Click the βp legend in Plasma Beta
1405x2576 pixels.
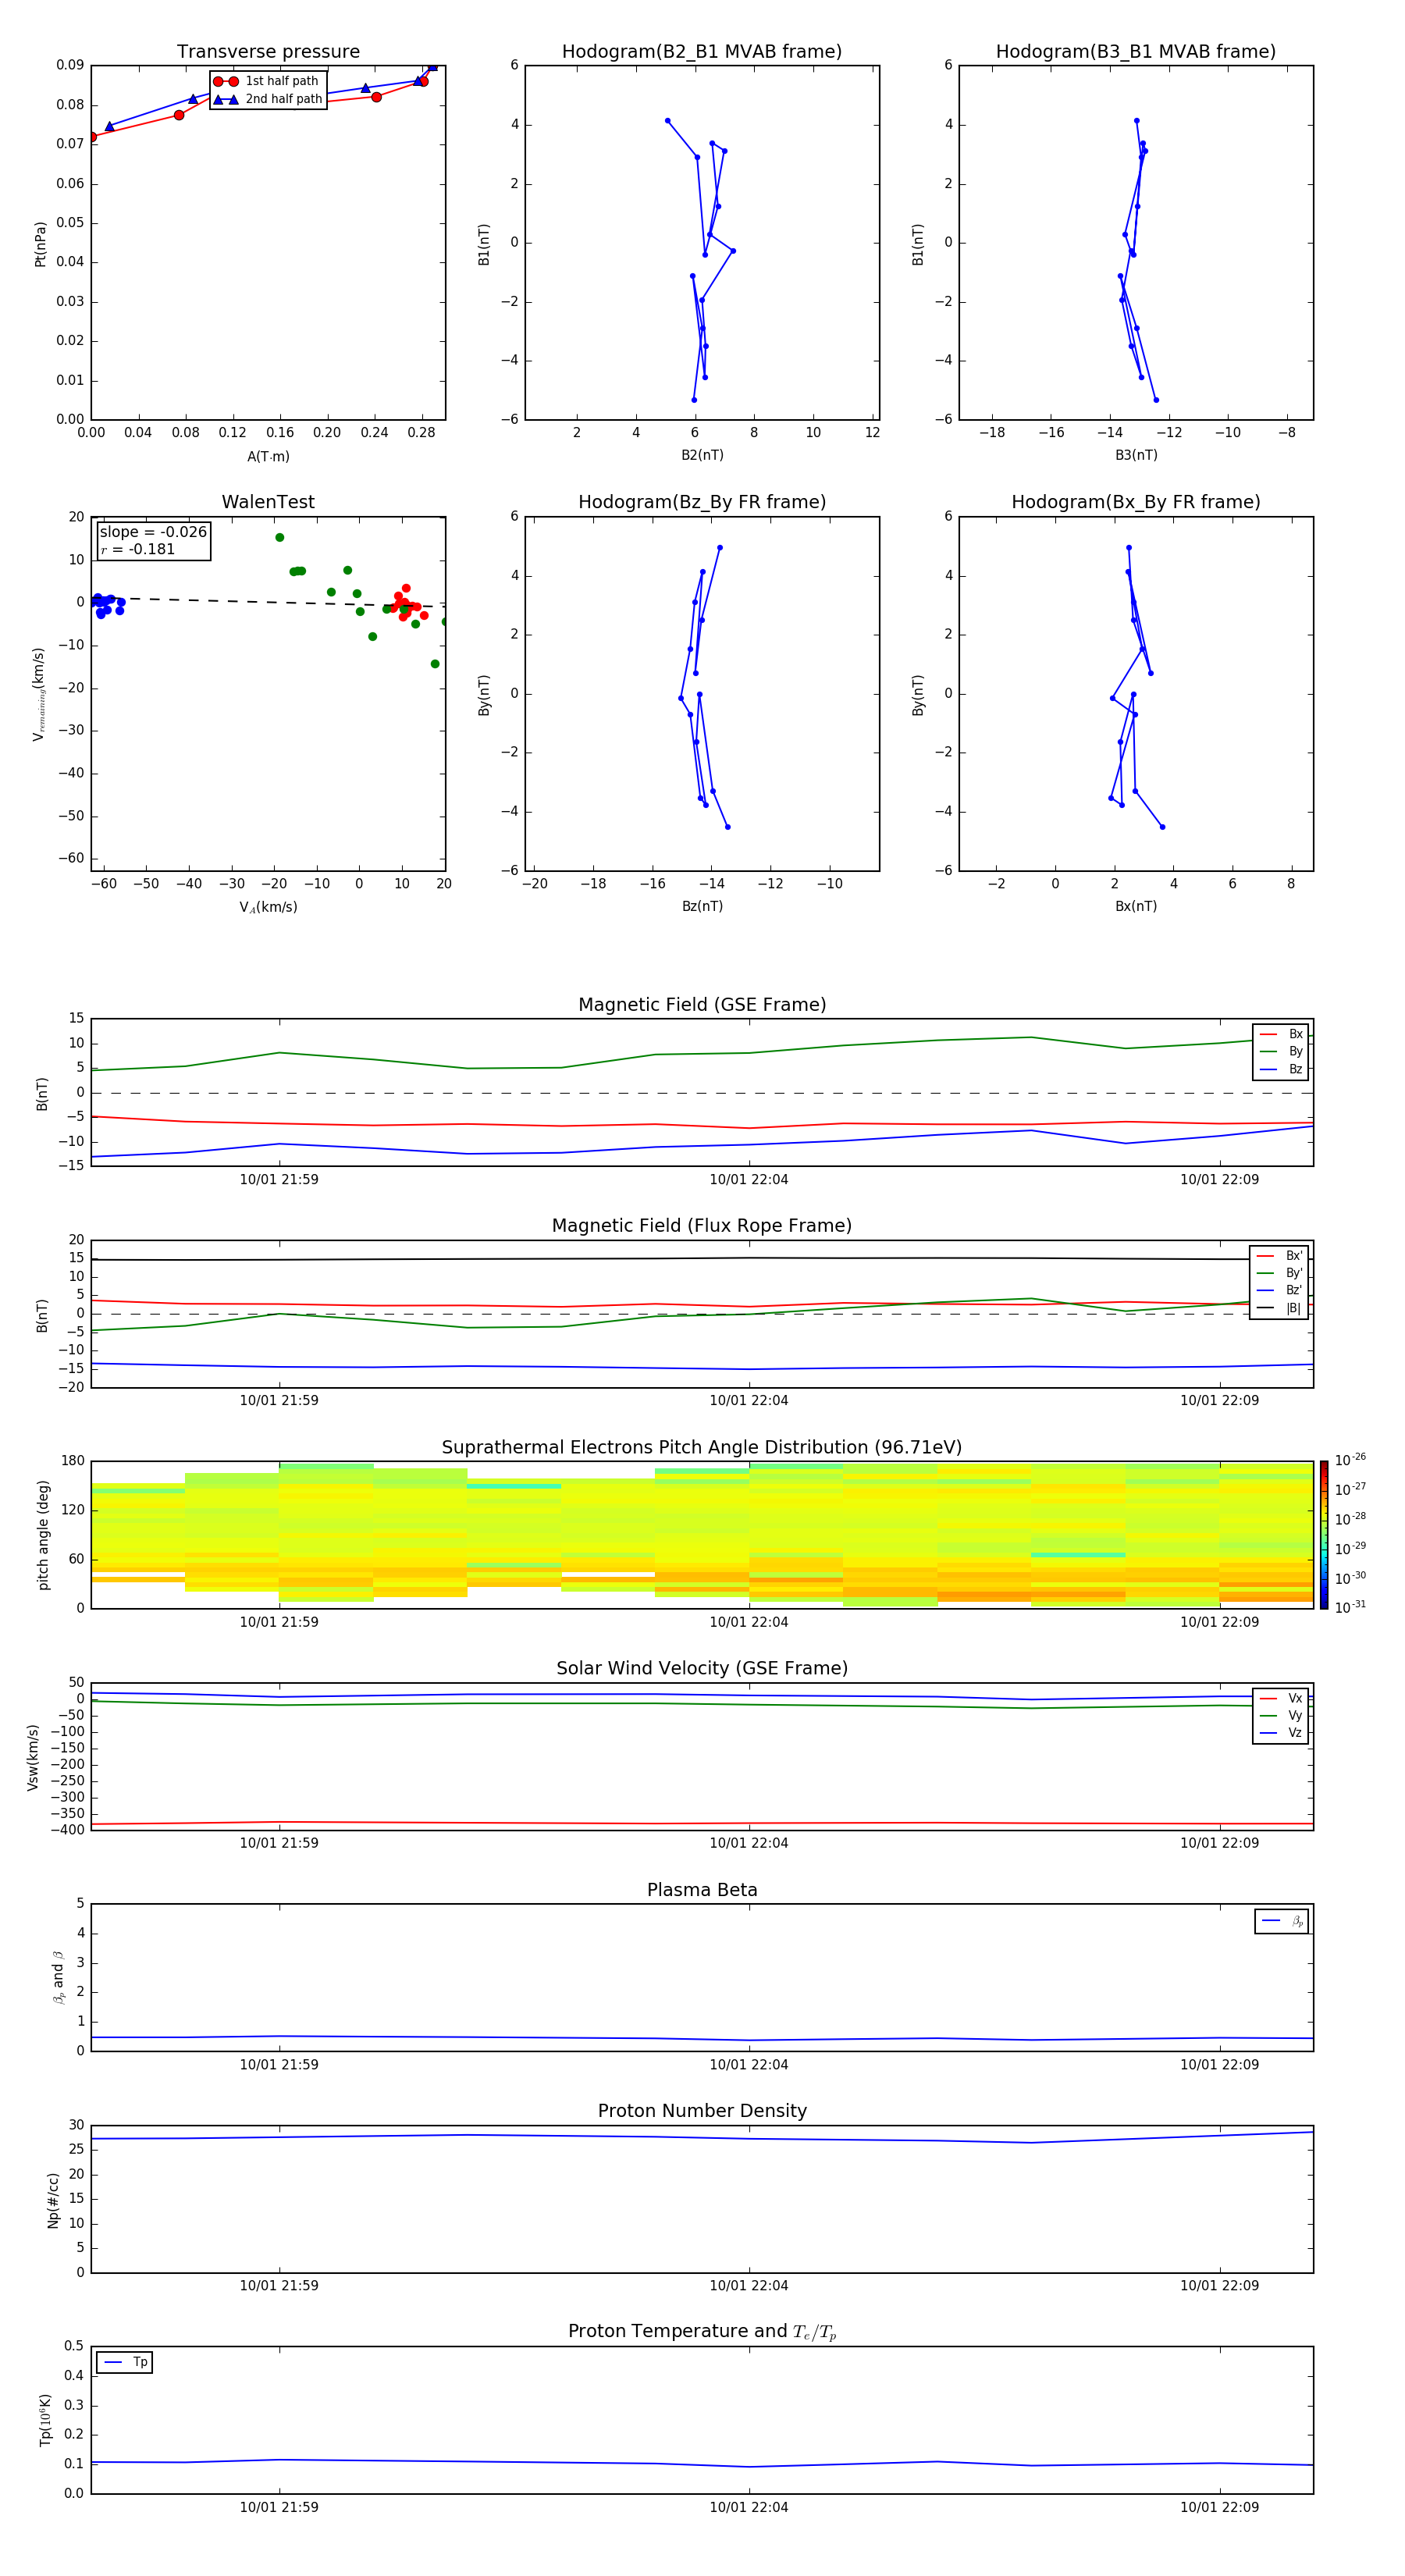pos(1282,1921)
